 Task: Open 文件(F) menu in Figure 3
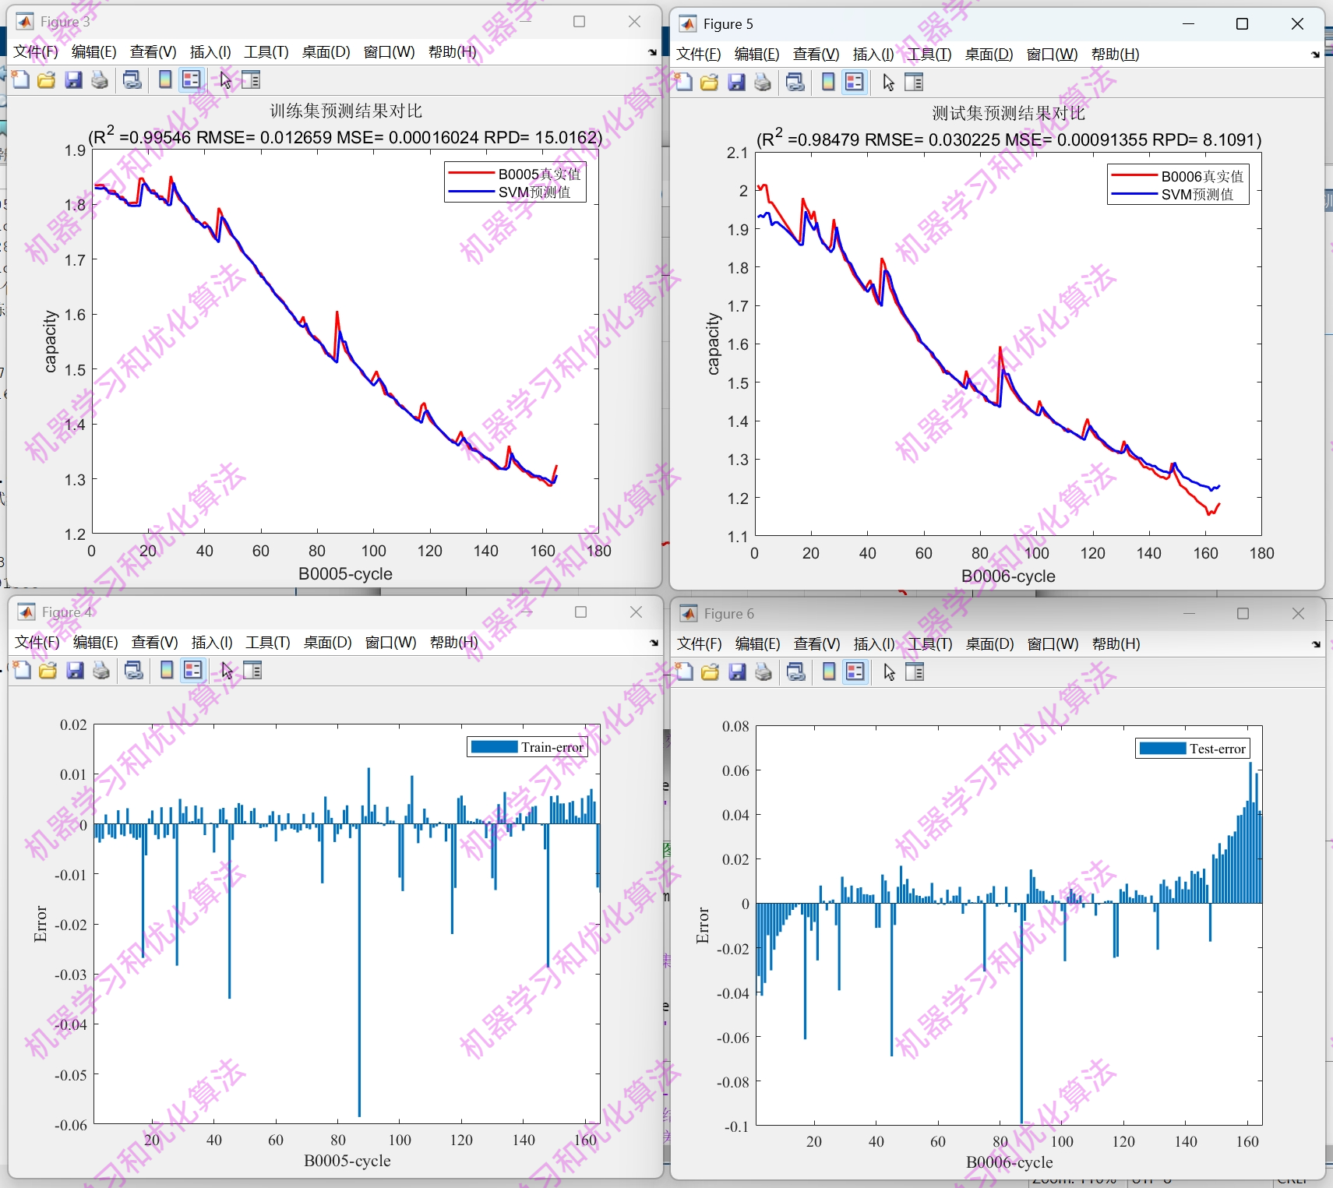tap(36, 52)
